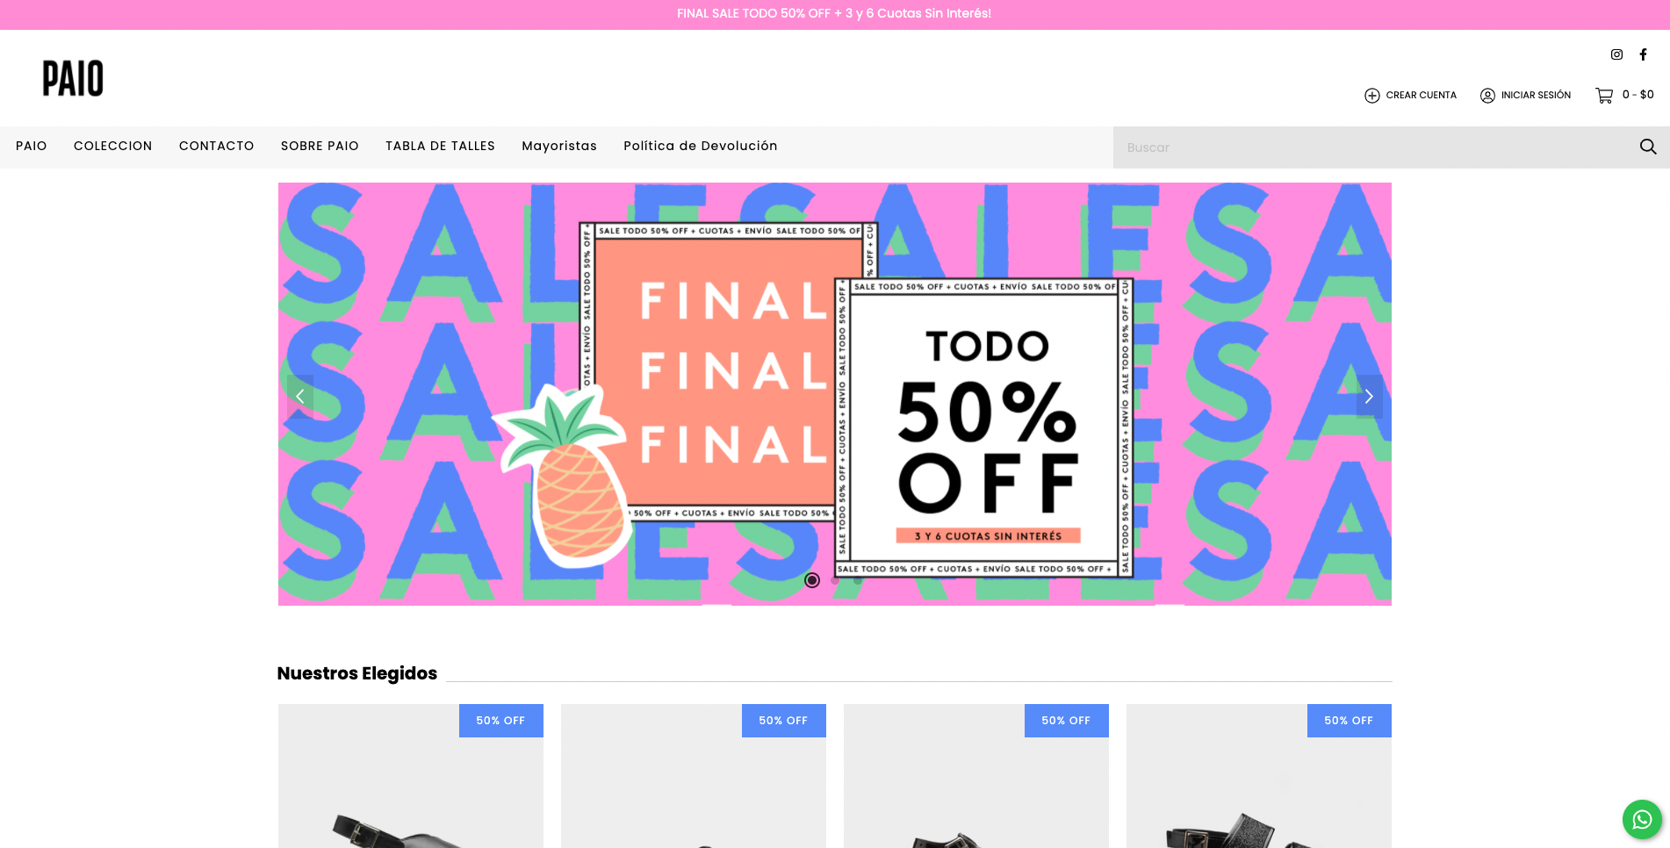Image resolution: width=1670 pixels, height=848 pixels.
Task: Click the Crear Cuenta plus icon
Action: (x=1372, y=96)
